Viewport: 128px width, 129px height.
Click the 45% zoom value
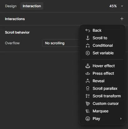[113, 6]
